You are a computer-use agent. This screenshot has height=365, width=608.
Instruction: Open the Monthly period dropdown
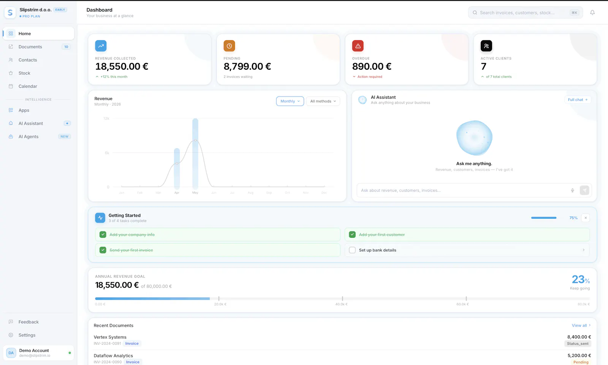(x=290, y=101)
